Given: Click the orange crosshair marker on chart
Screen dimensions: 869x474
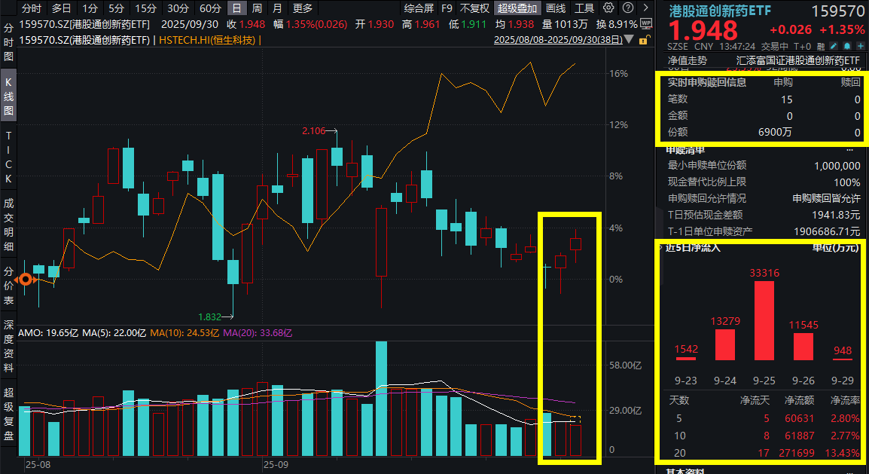Looking at the screenshot, I should [26, 280].
